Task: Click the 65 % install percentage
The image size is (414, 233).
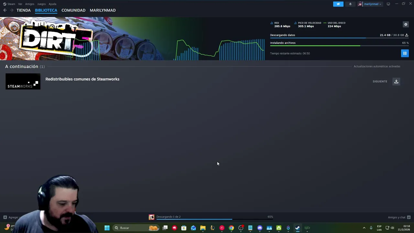Action: click(x=405, y=43)
